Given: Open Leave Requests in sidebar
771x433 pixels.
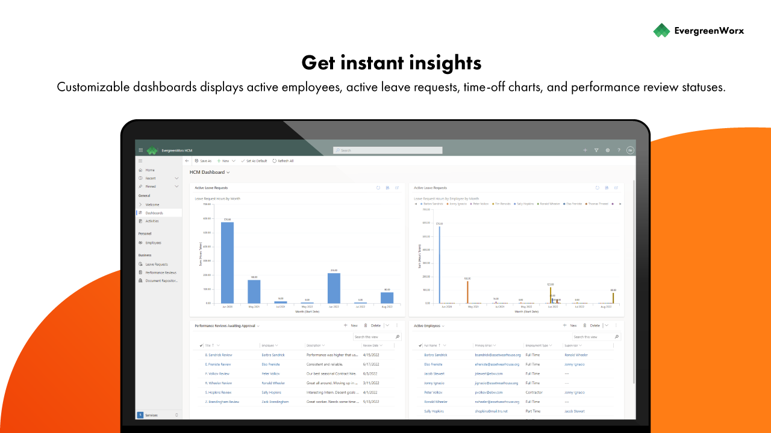Looking at the screenshot, I should tap(157, 264).
